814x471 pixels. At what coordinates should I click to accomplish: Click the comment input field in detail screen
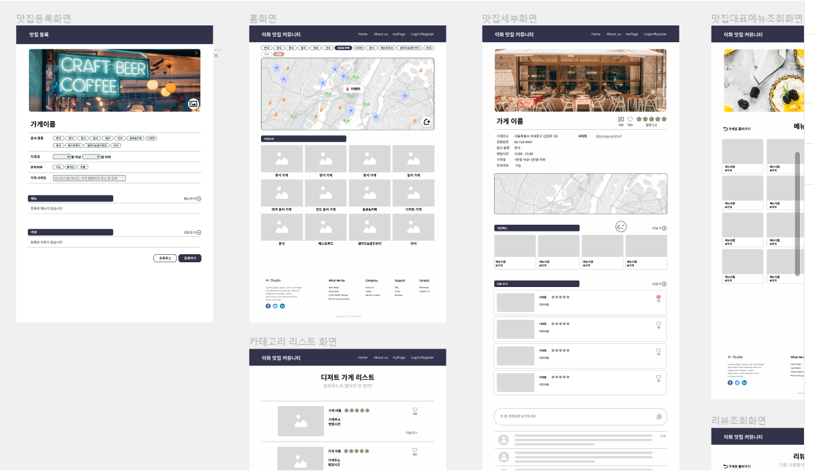581,416
